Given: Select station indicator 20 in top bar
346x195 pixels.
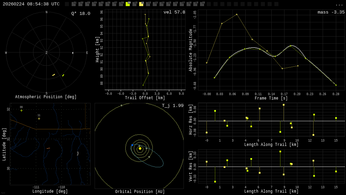Looking at the screenshot, I should pyautogui.click(x=202, y=4).
